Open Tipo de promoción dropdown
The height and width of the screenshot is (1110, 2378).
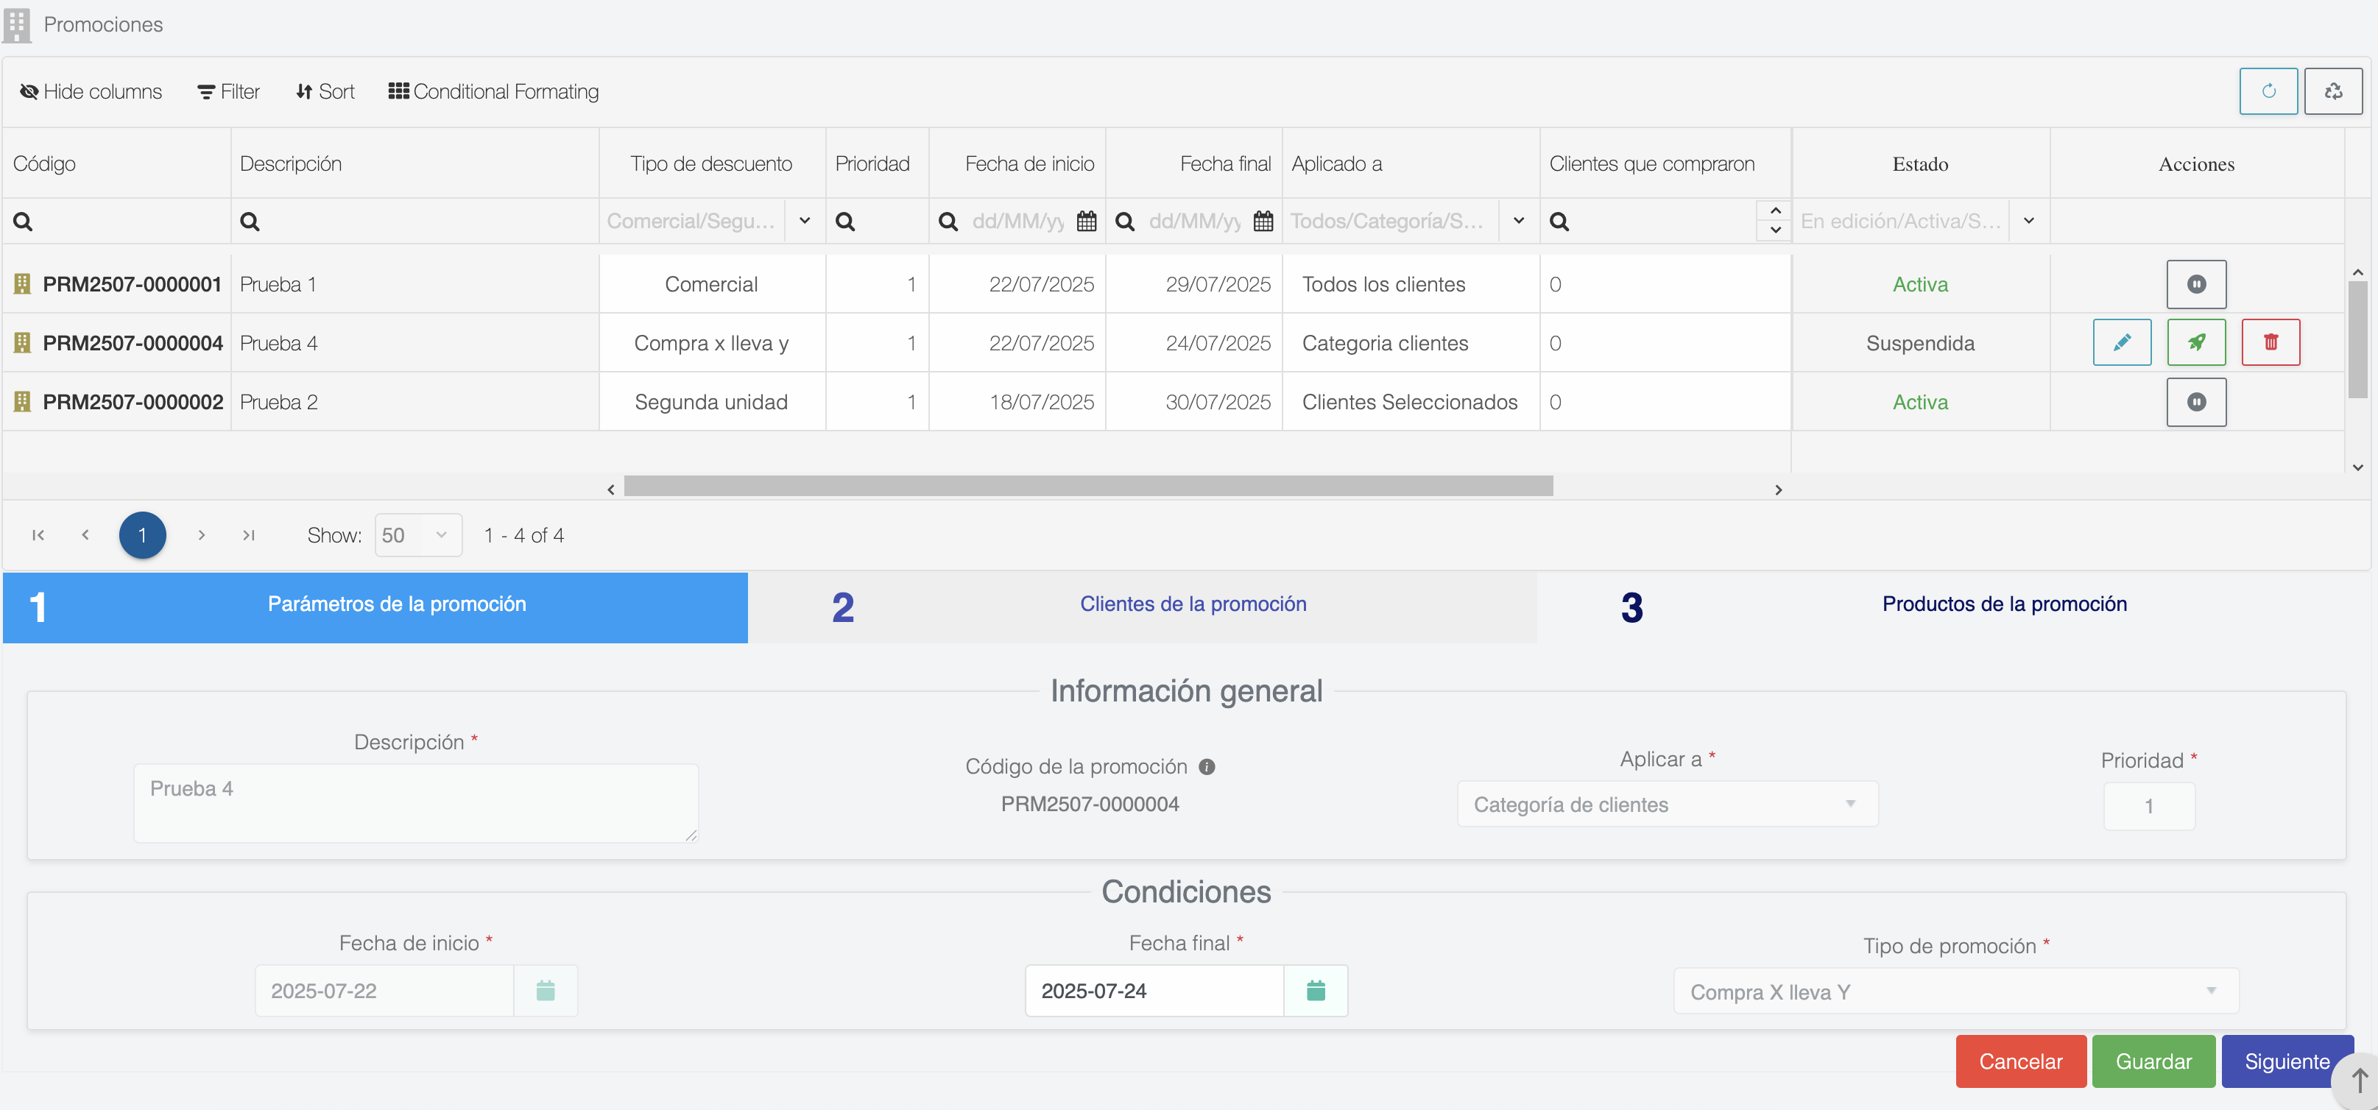[1956, 992]
